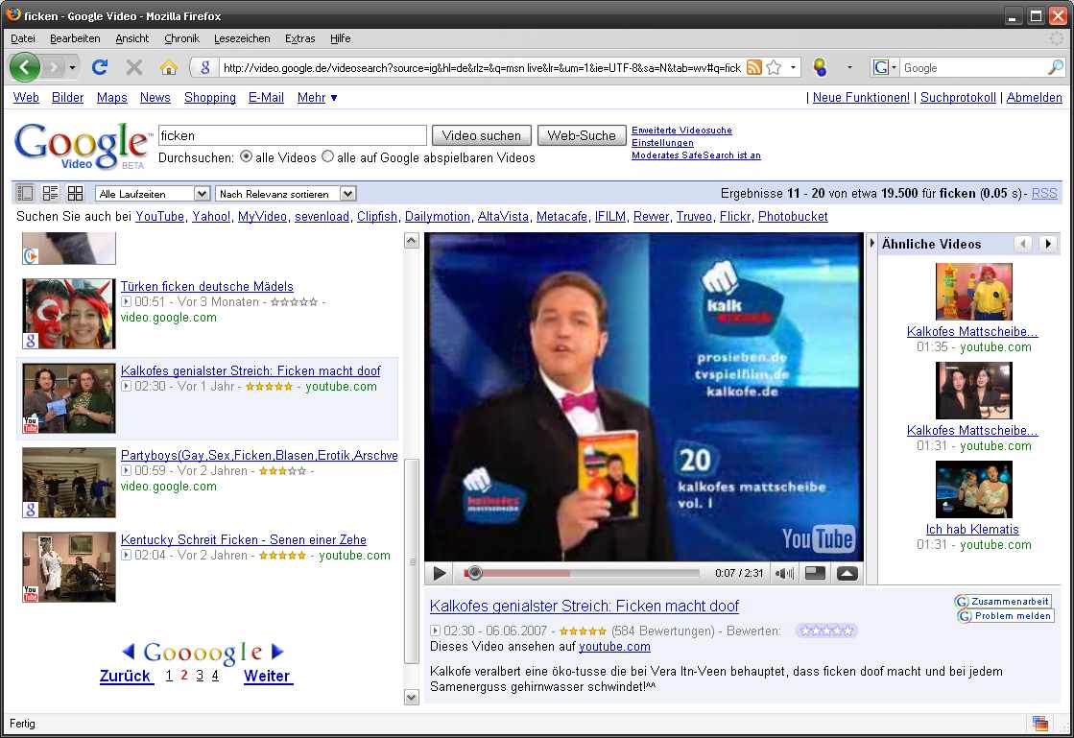The width and height of the screenshot is (1074, 738).
Task: Open the 'Nach Relevanz sortieren' dropdown
Action: tap(286, 194)
